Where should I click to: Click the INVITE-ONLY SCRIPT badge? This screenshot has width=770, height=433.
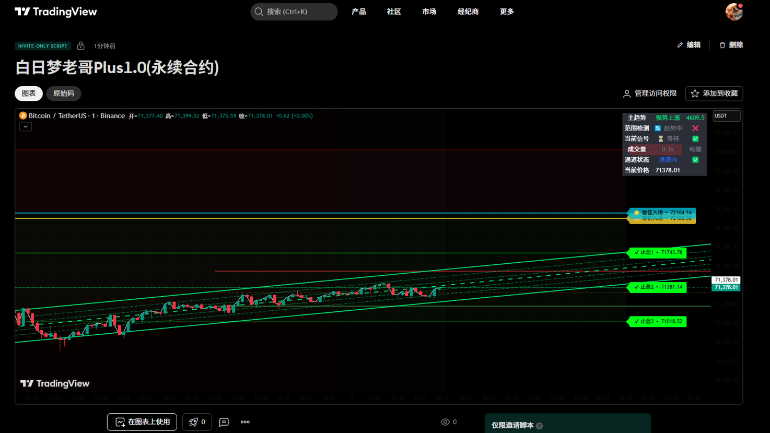tap(43, 46)
